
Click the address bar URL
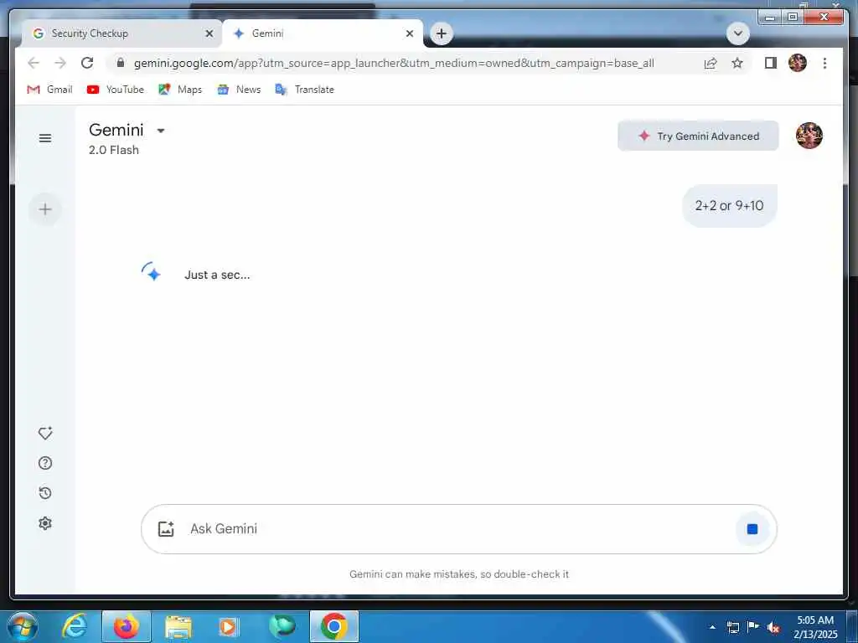click(x=394, y=63)
